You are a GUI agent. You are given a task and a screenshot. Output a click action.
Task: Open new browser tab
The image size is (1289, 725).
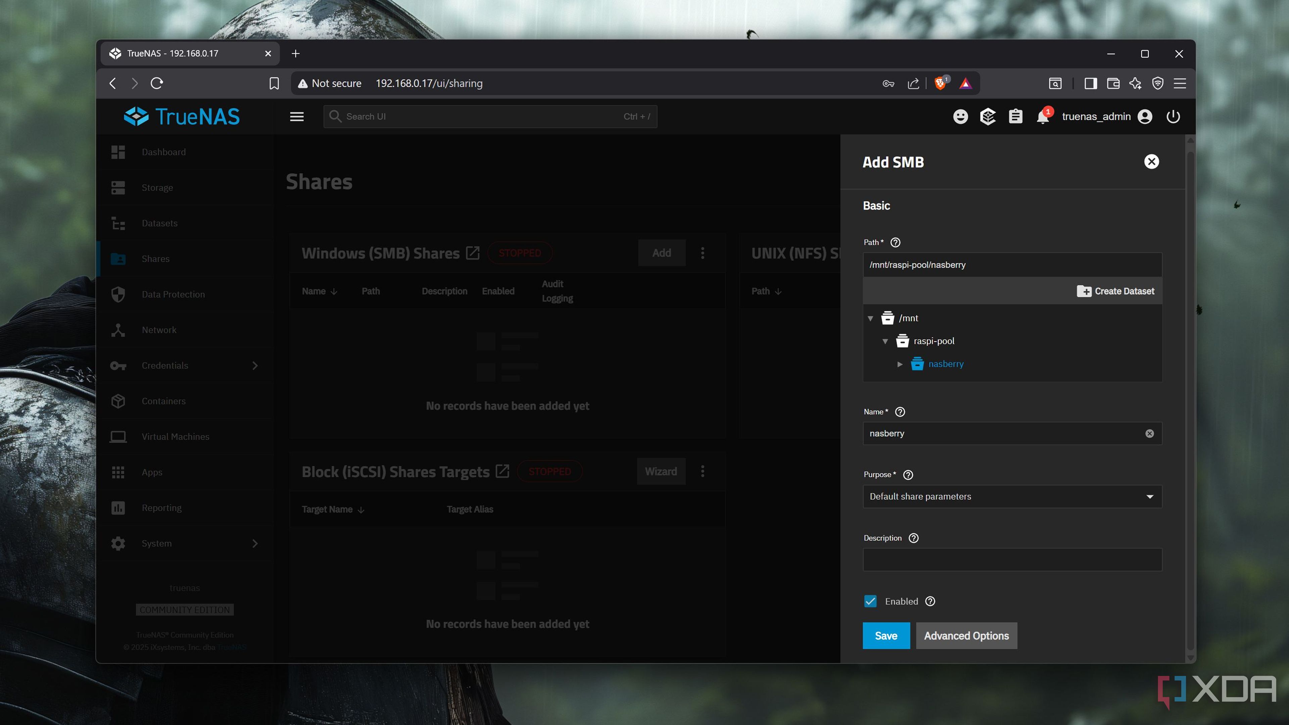(x=296, y=54)
